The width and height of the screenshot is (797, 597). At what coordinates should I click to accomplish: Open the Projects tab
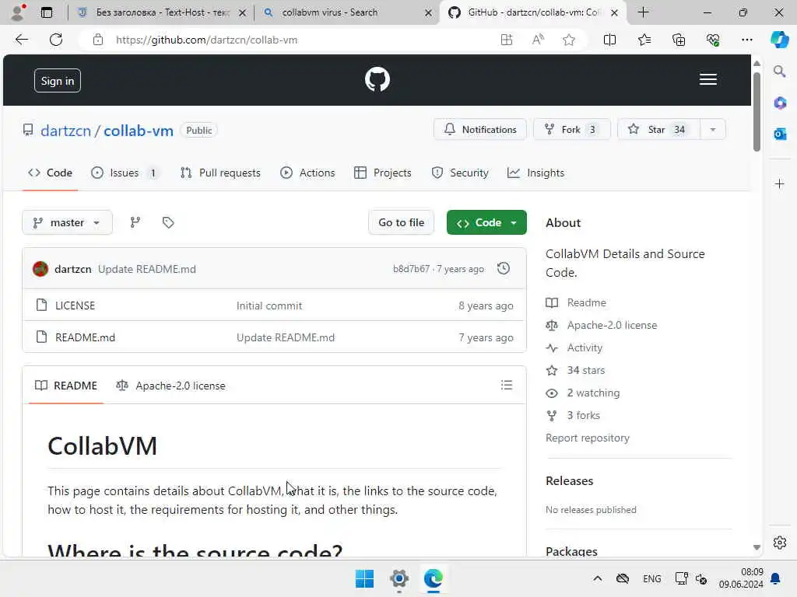383,173
